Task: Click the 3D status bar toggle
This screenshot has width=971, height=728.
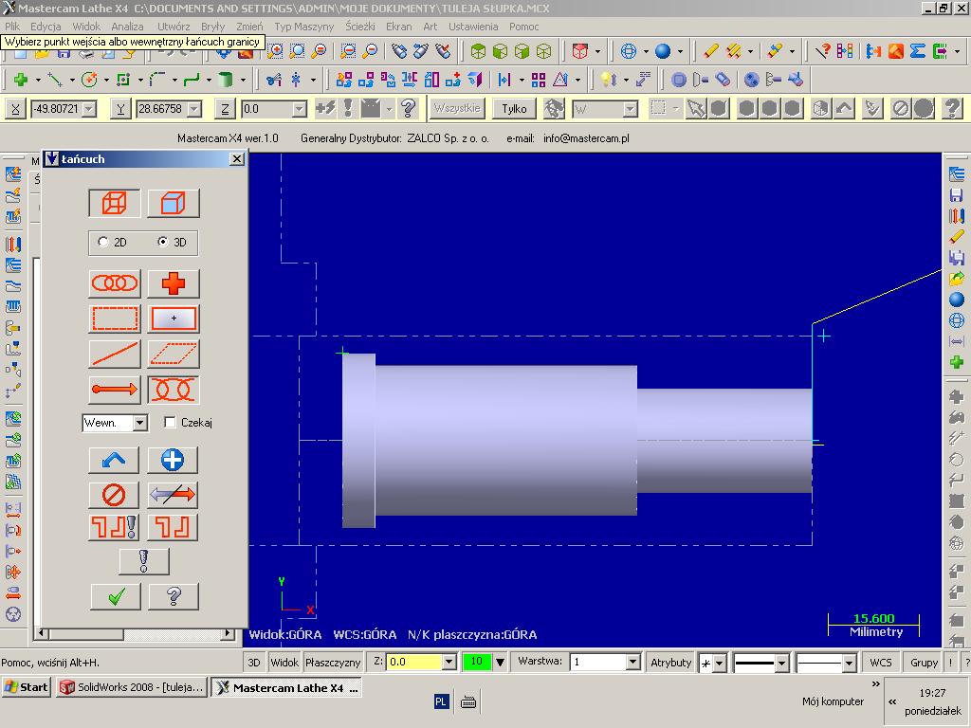Action: pyautogui.click(x=254, y=663)
